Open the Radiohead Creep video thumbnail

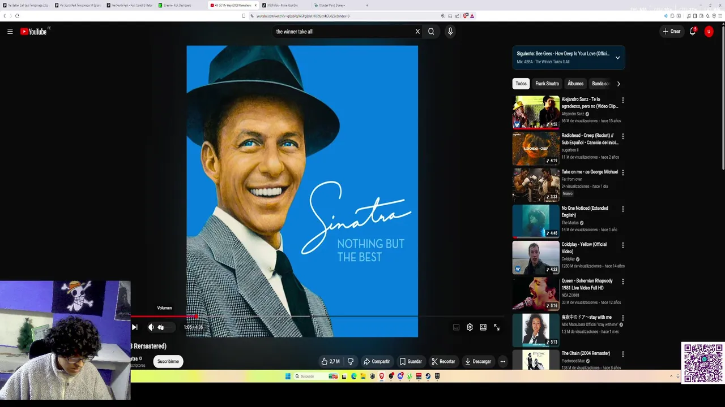point(536,148)
